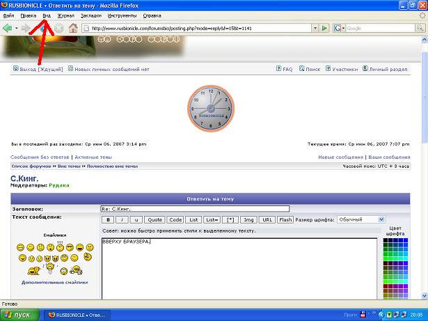Viewport: 428px width, 321px height.
Task: Go to the Home page icon
Action: (73, 28)
